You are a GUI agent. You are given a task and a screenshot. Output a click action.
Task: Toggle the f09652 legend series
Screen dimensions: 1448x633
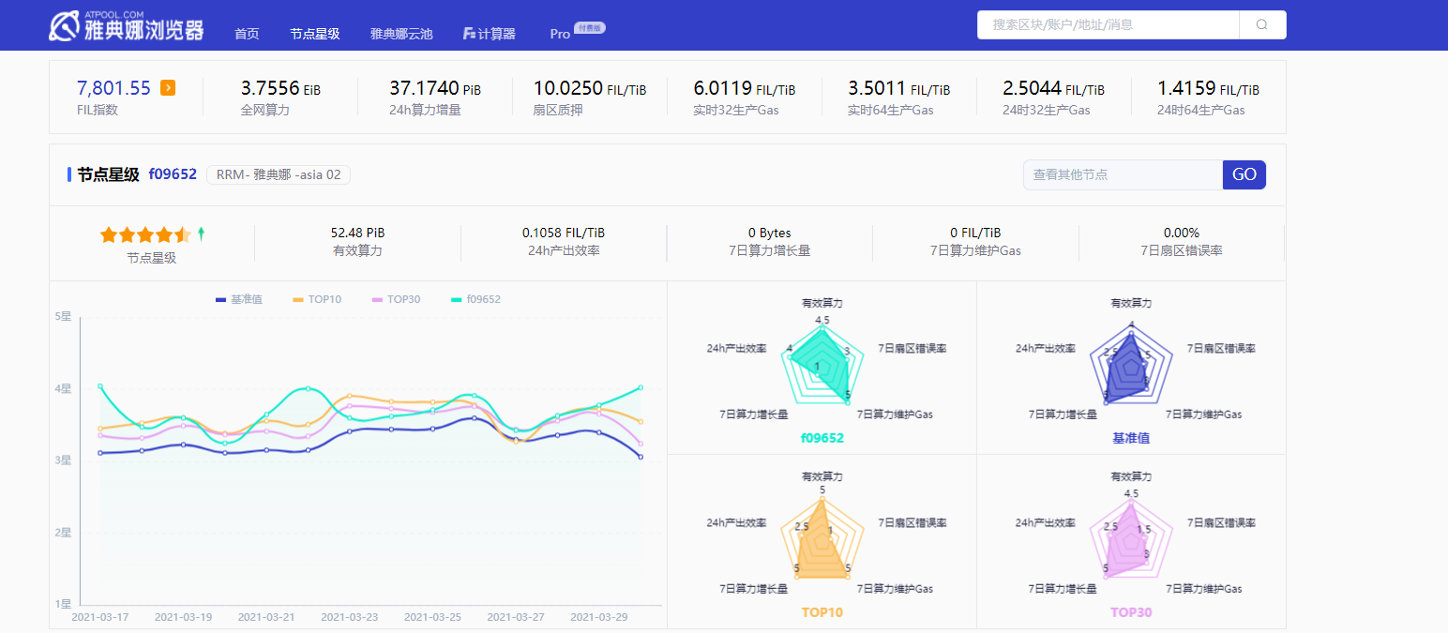pos(475,299)
